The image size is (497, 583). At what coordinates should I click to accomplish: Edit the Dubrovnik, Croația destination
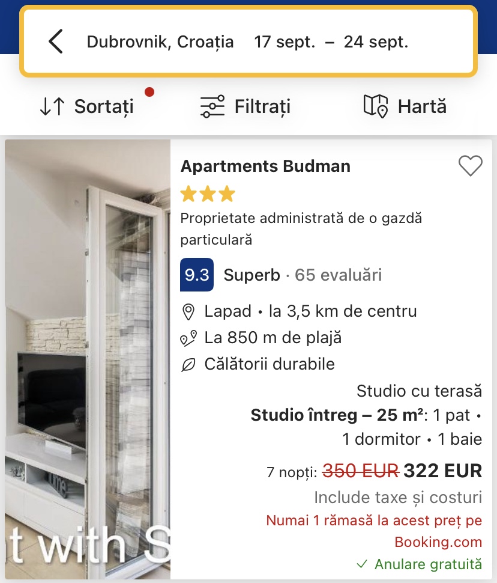coord(160,42)
